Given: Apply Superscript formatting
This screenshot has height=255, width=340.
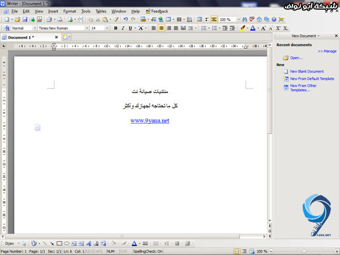Looking at the screenshot, I should point(278,28).
